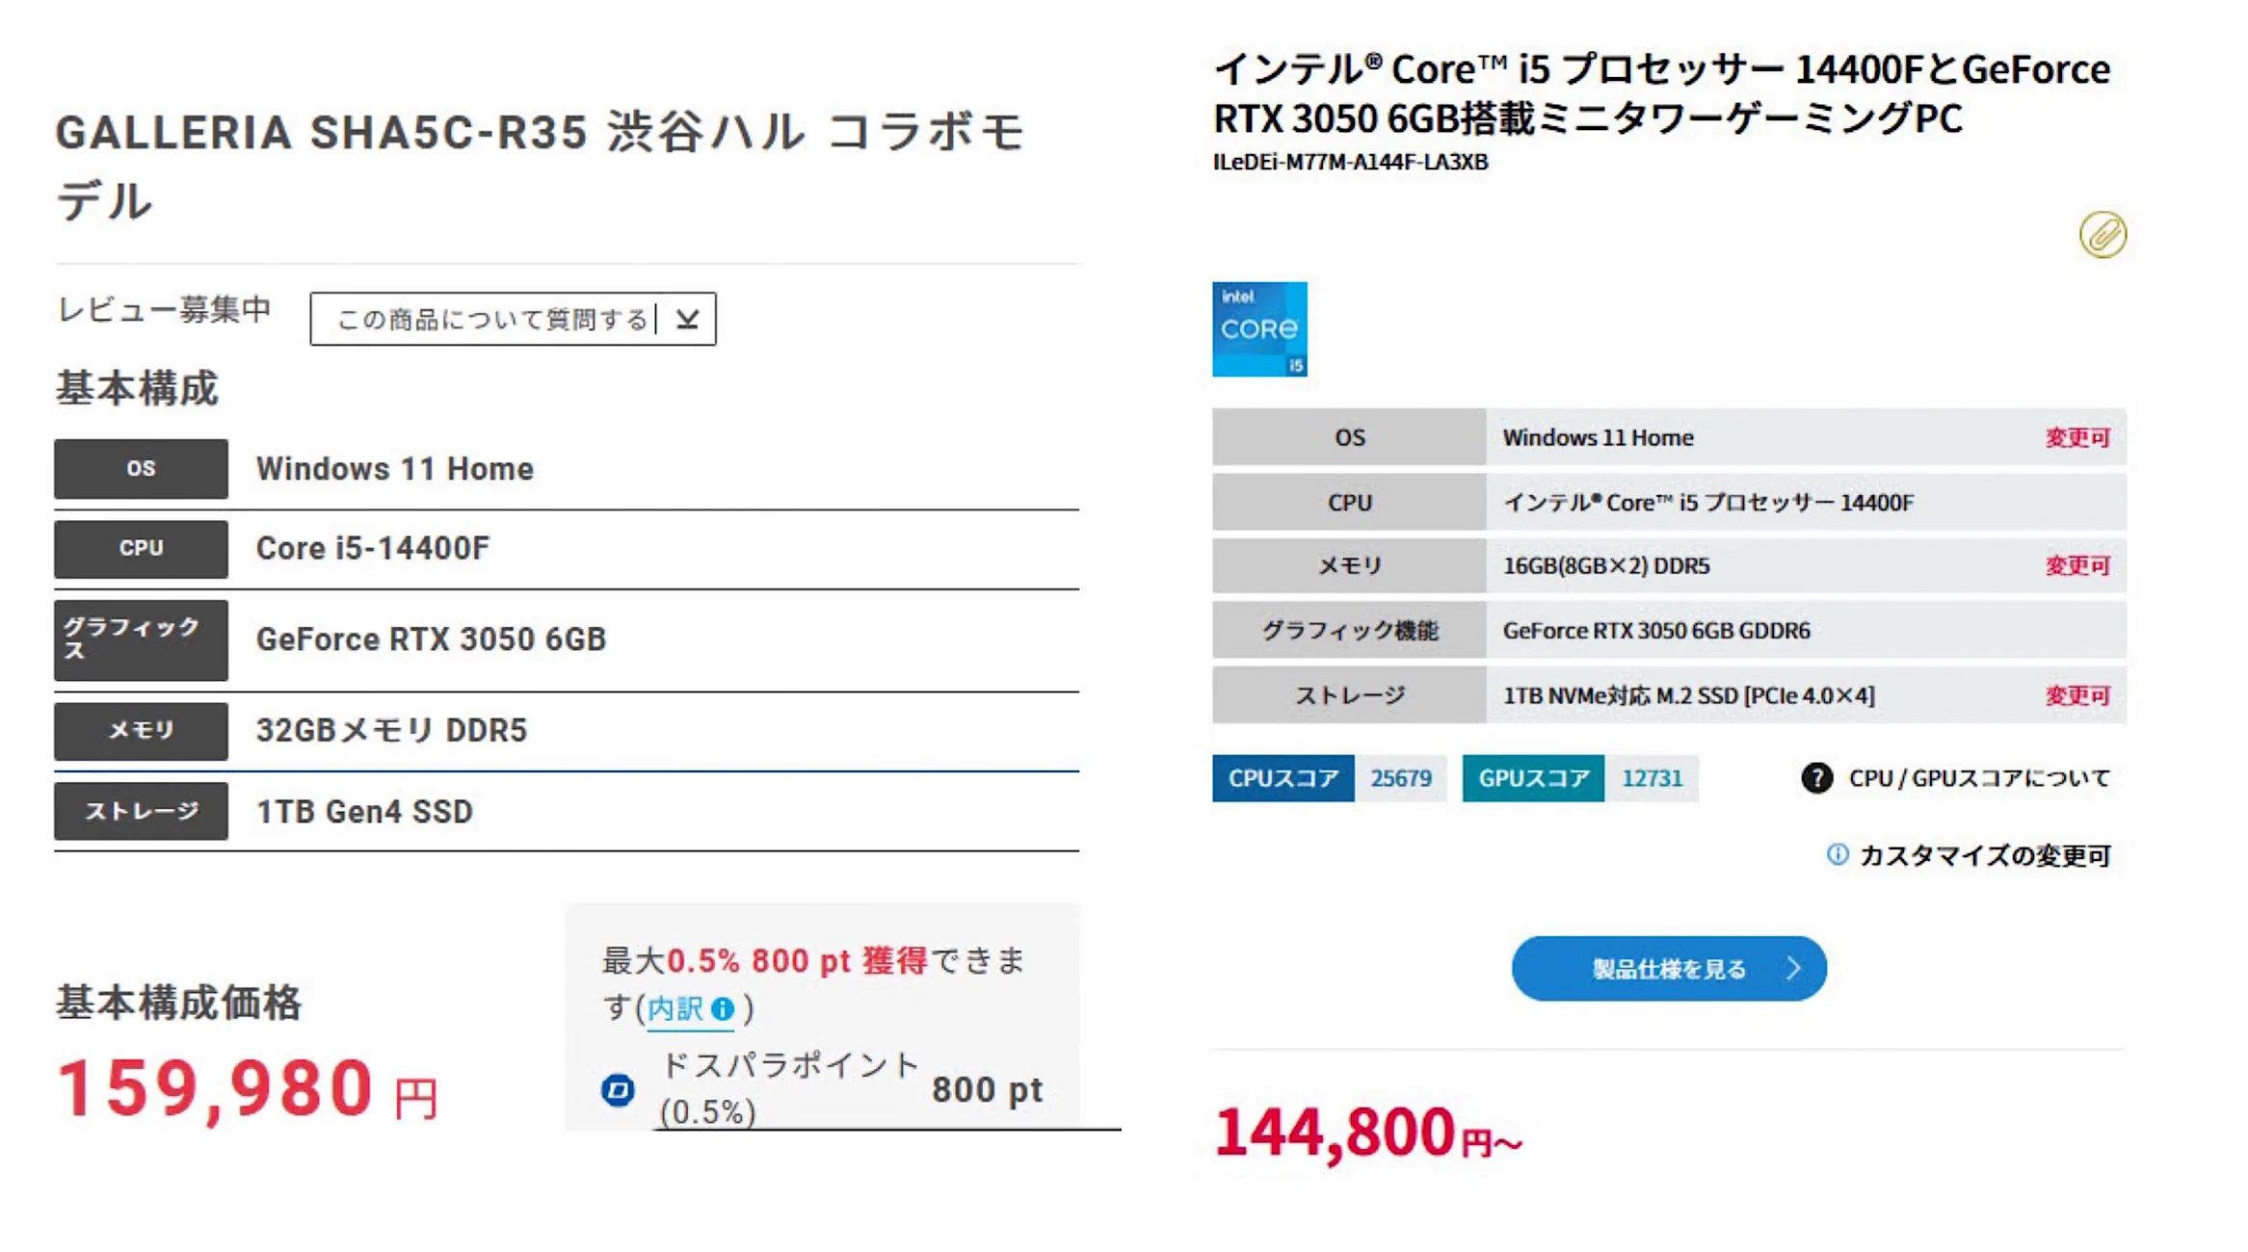Click the GPUスコア value 12731

(x=1652, y=778)
